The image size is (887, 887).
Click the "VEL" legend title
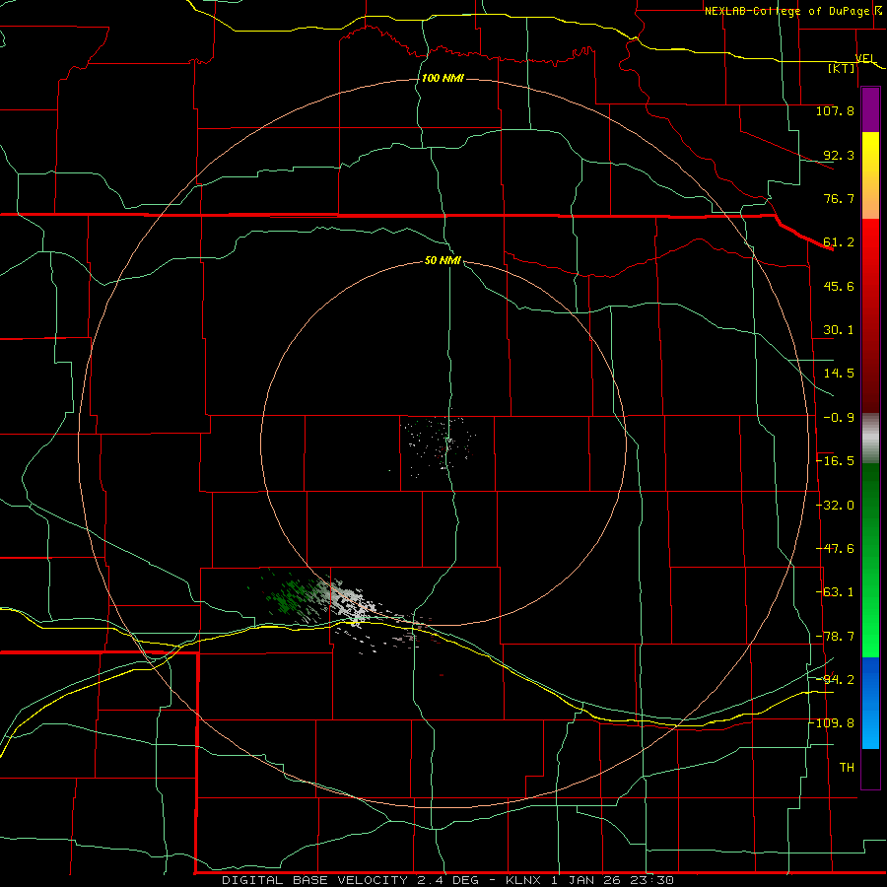(x=865, y=58)
